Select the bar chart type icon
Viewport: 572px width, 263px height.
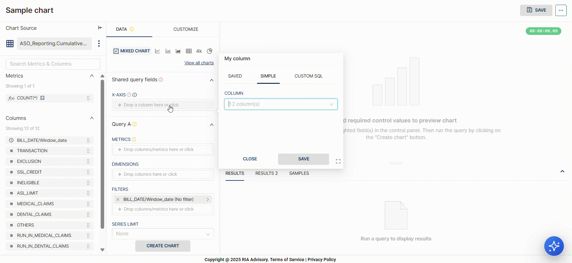pos(168,51)
